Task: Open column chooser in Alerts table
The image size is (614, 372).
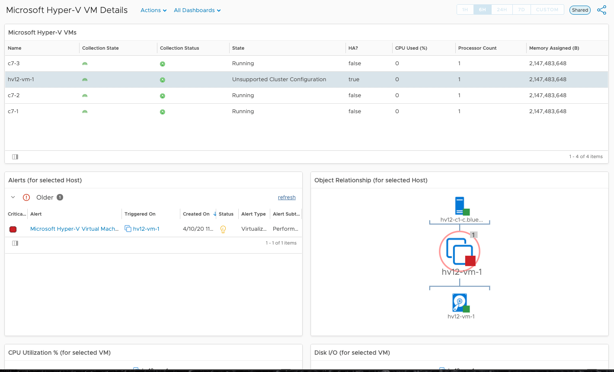Action: coord(15,243)
